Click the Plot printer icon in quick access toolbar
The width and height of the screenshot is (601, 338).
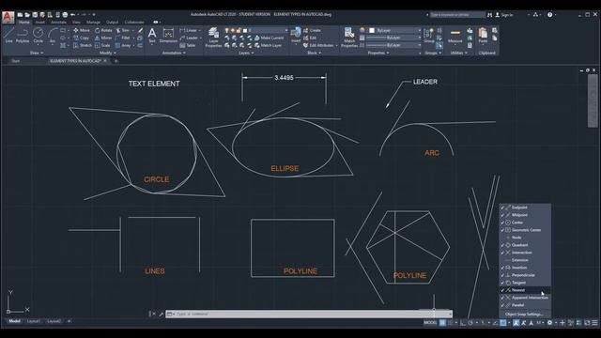(x=65, y=15)
